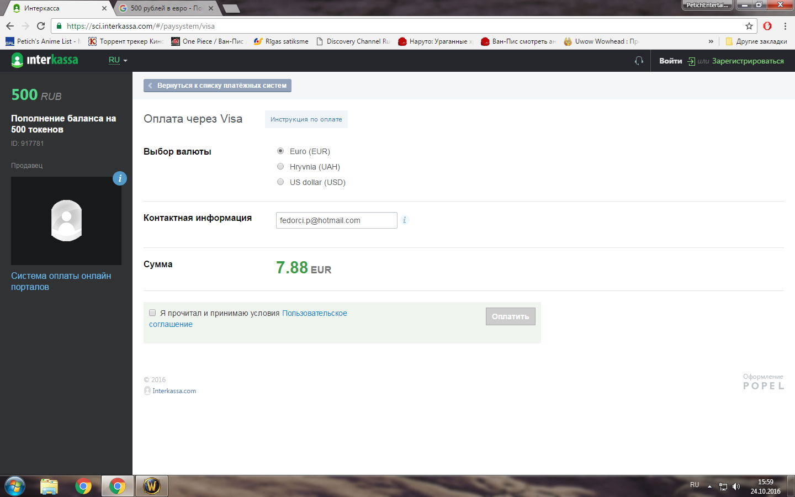
Task: Click the sign-in arrow icon next to Войти
Action: (x=691, y=61)
